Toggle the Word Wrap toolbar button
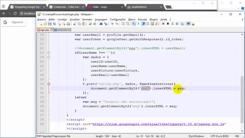The image size is (245, 138). click(x=134, y=24)
